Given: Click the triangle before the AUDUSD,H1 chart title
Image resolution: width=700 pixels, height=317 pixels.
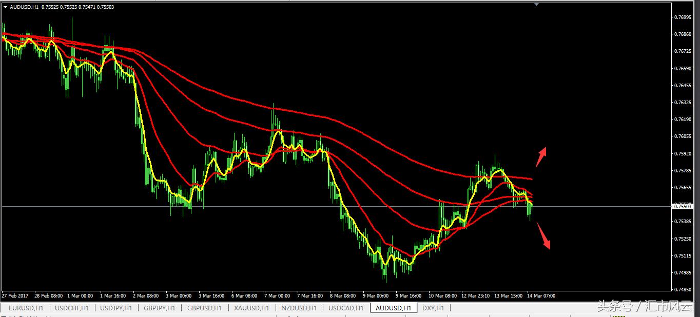Looking at the screenshot, I should [5, 7].
